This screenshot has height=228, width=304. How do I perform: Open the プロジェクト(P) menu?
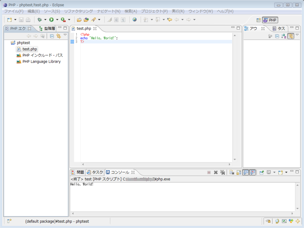pyautogui.click(x=154, y=11)
